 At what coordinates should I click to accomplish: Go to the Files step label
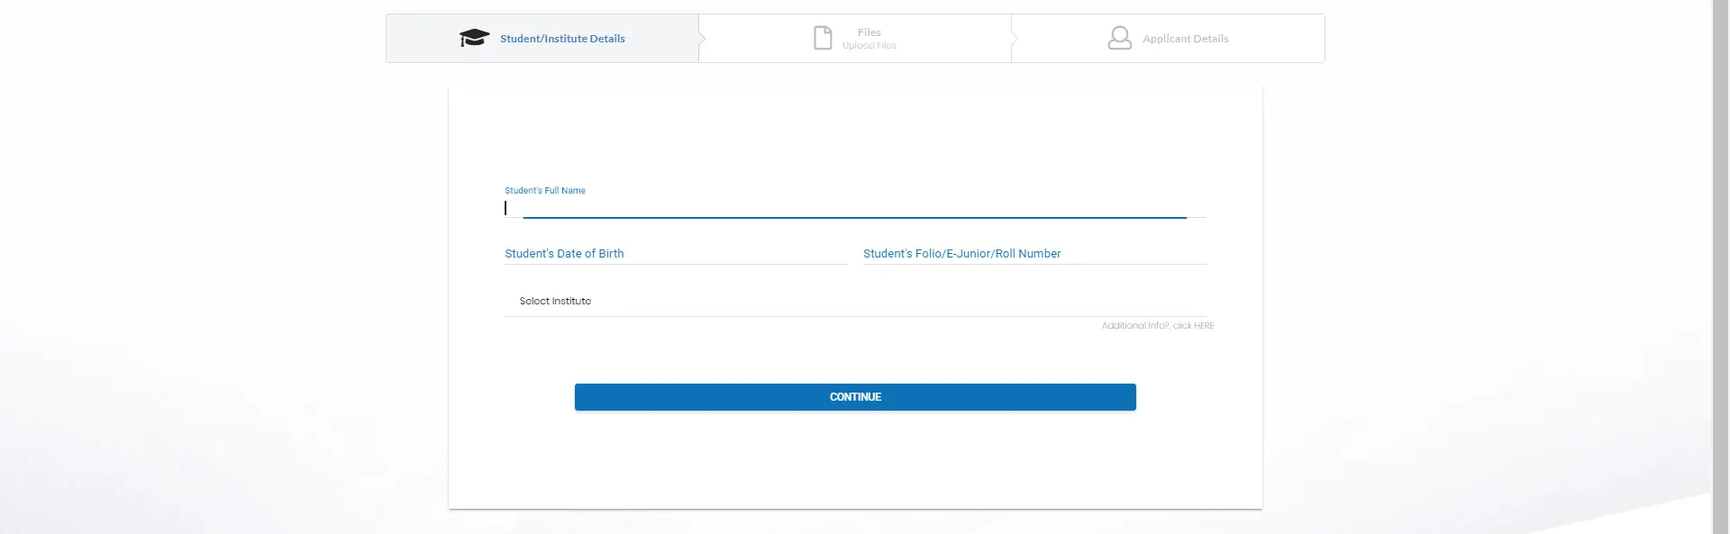[870, 32]
